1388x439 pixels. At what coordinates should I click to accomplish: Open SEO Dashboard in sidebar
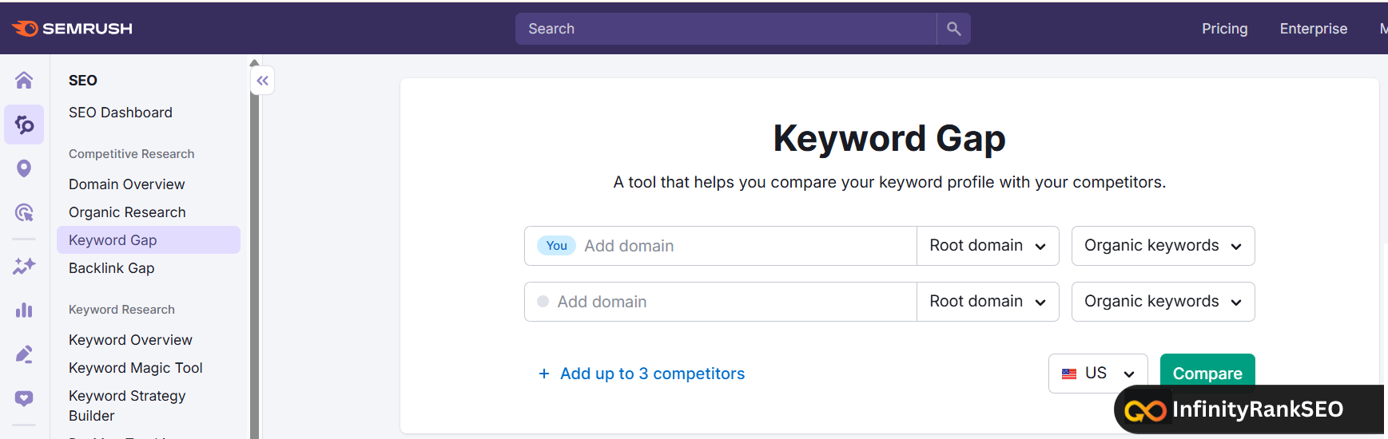121,113
